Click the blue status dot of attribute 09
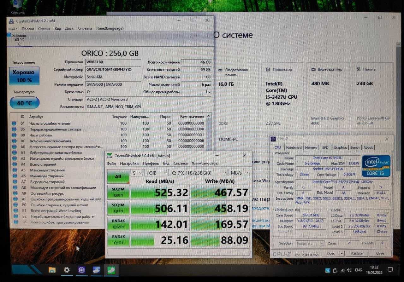 pos(14,135)
